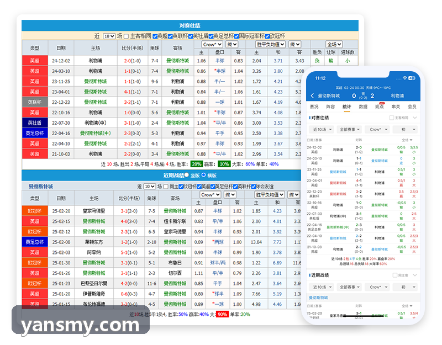
Task: Click 纽卡斯尔联 on 25-02-15 row
Action: [x=175, y=221]
